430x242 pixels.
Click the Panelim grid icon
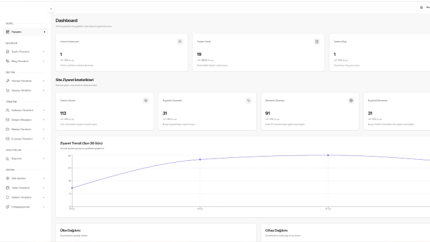(x=7, y=32)
